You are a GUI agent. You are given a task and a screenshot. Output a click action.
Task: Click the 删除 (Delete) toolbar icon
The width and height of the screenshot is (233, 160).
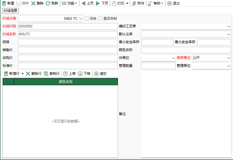pos(33,3)
